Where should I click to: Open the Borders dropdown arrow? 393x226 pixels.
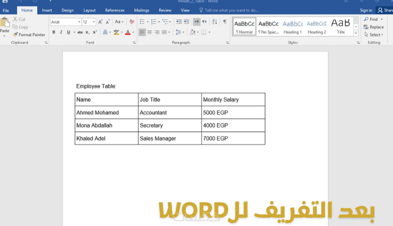coord(209,32)
